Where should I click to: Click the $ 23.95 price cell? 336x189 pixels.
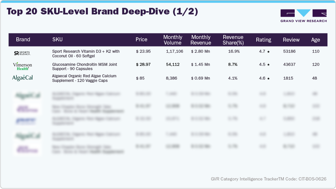(x=143, y=51)
